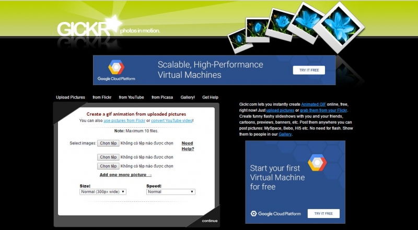This screenshot has height=230, width=418.
Task: Click the Start your first Virtual Machine ad text
Action: (277, 177)
